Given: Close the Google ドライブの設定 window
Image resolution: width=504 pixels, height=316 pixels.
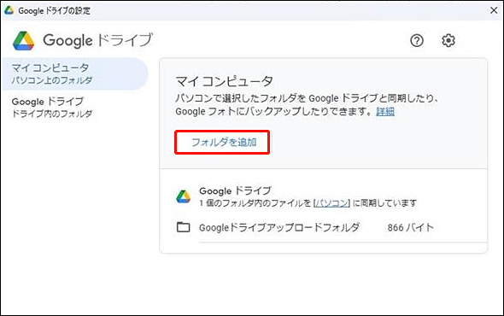Looking at the screenshot, I should click(x=494, y=10).
